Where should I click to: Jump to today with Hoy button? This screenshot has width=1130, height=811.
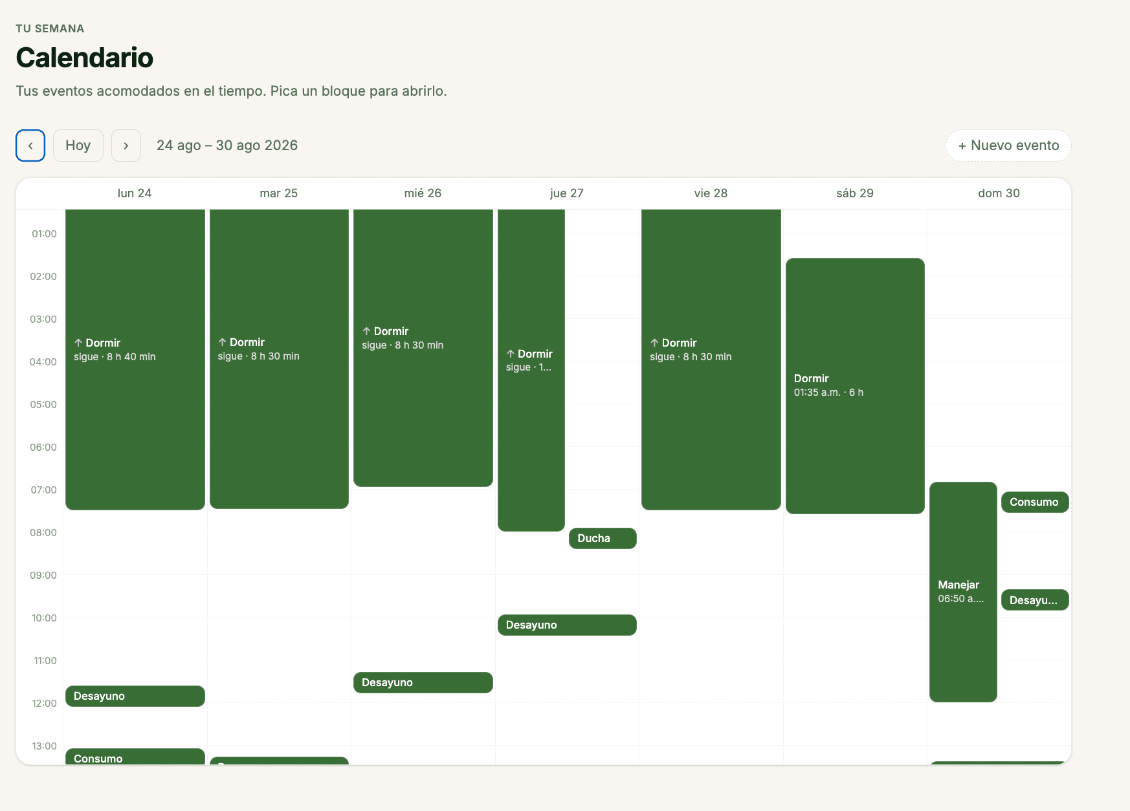pos(78,146)
